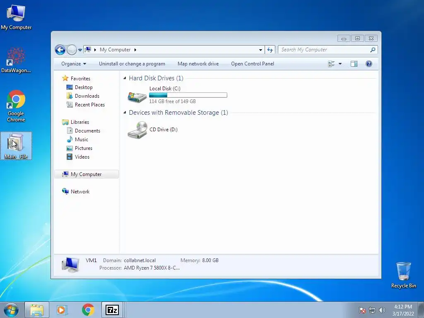
Task: Click the Show desktop strip
Action: pyautogui.click(x=421, y=310)
